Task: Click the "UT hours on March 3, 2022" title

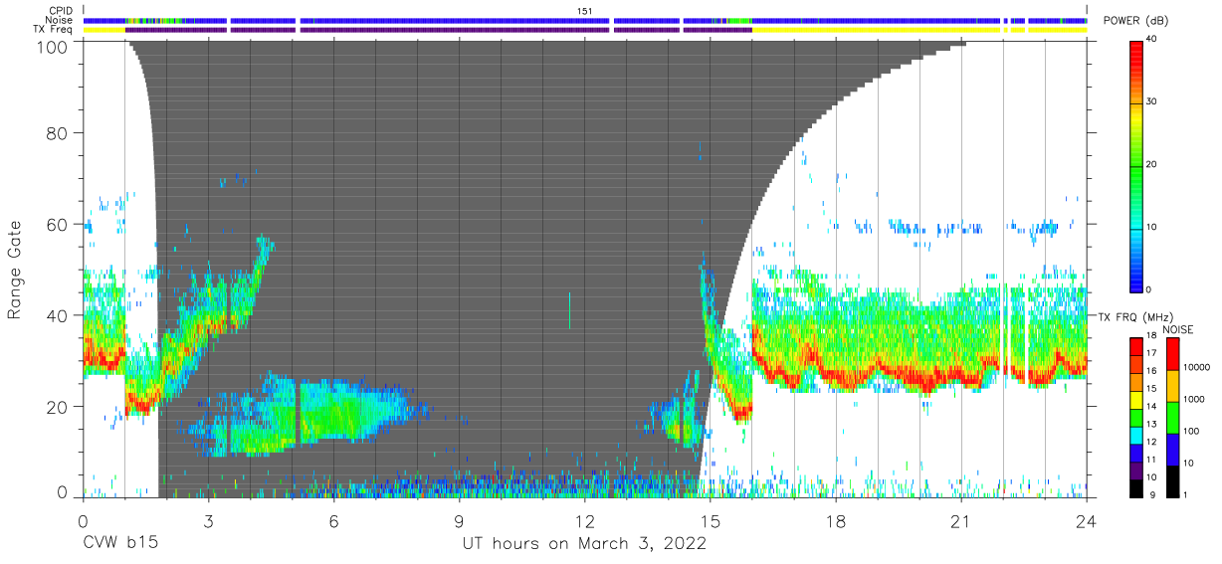Action: click(x=584, y=544)
